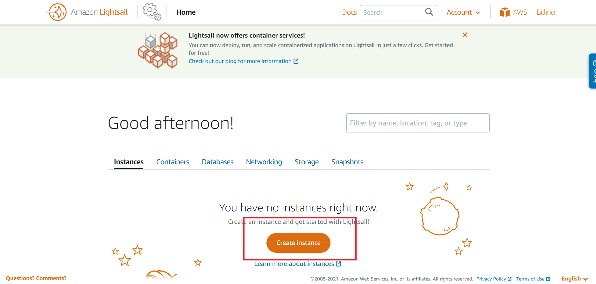This screenshot has height=284, width=596.
Task: Go to the Billing page
Action: click(546, 12)
